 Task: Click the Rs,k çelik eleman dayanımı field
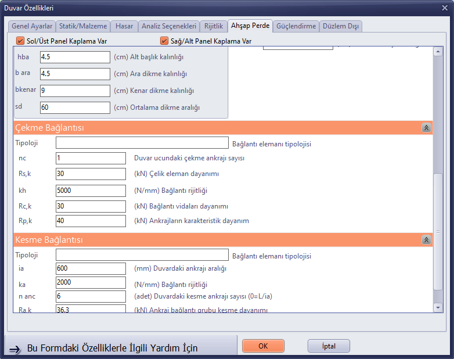(x=91, y=174)
